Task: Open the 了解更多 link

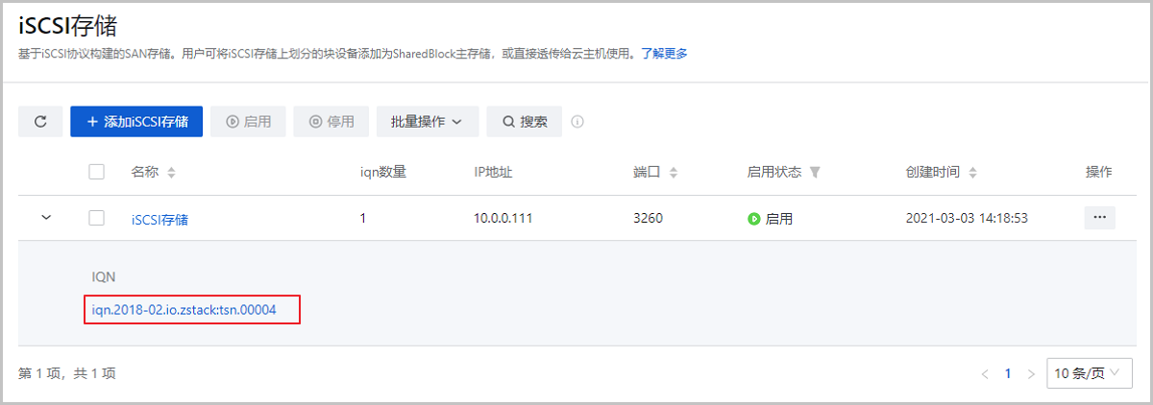Action: (x=664, y=54)
